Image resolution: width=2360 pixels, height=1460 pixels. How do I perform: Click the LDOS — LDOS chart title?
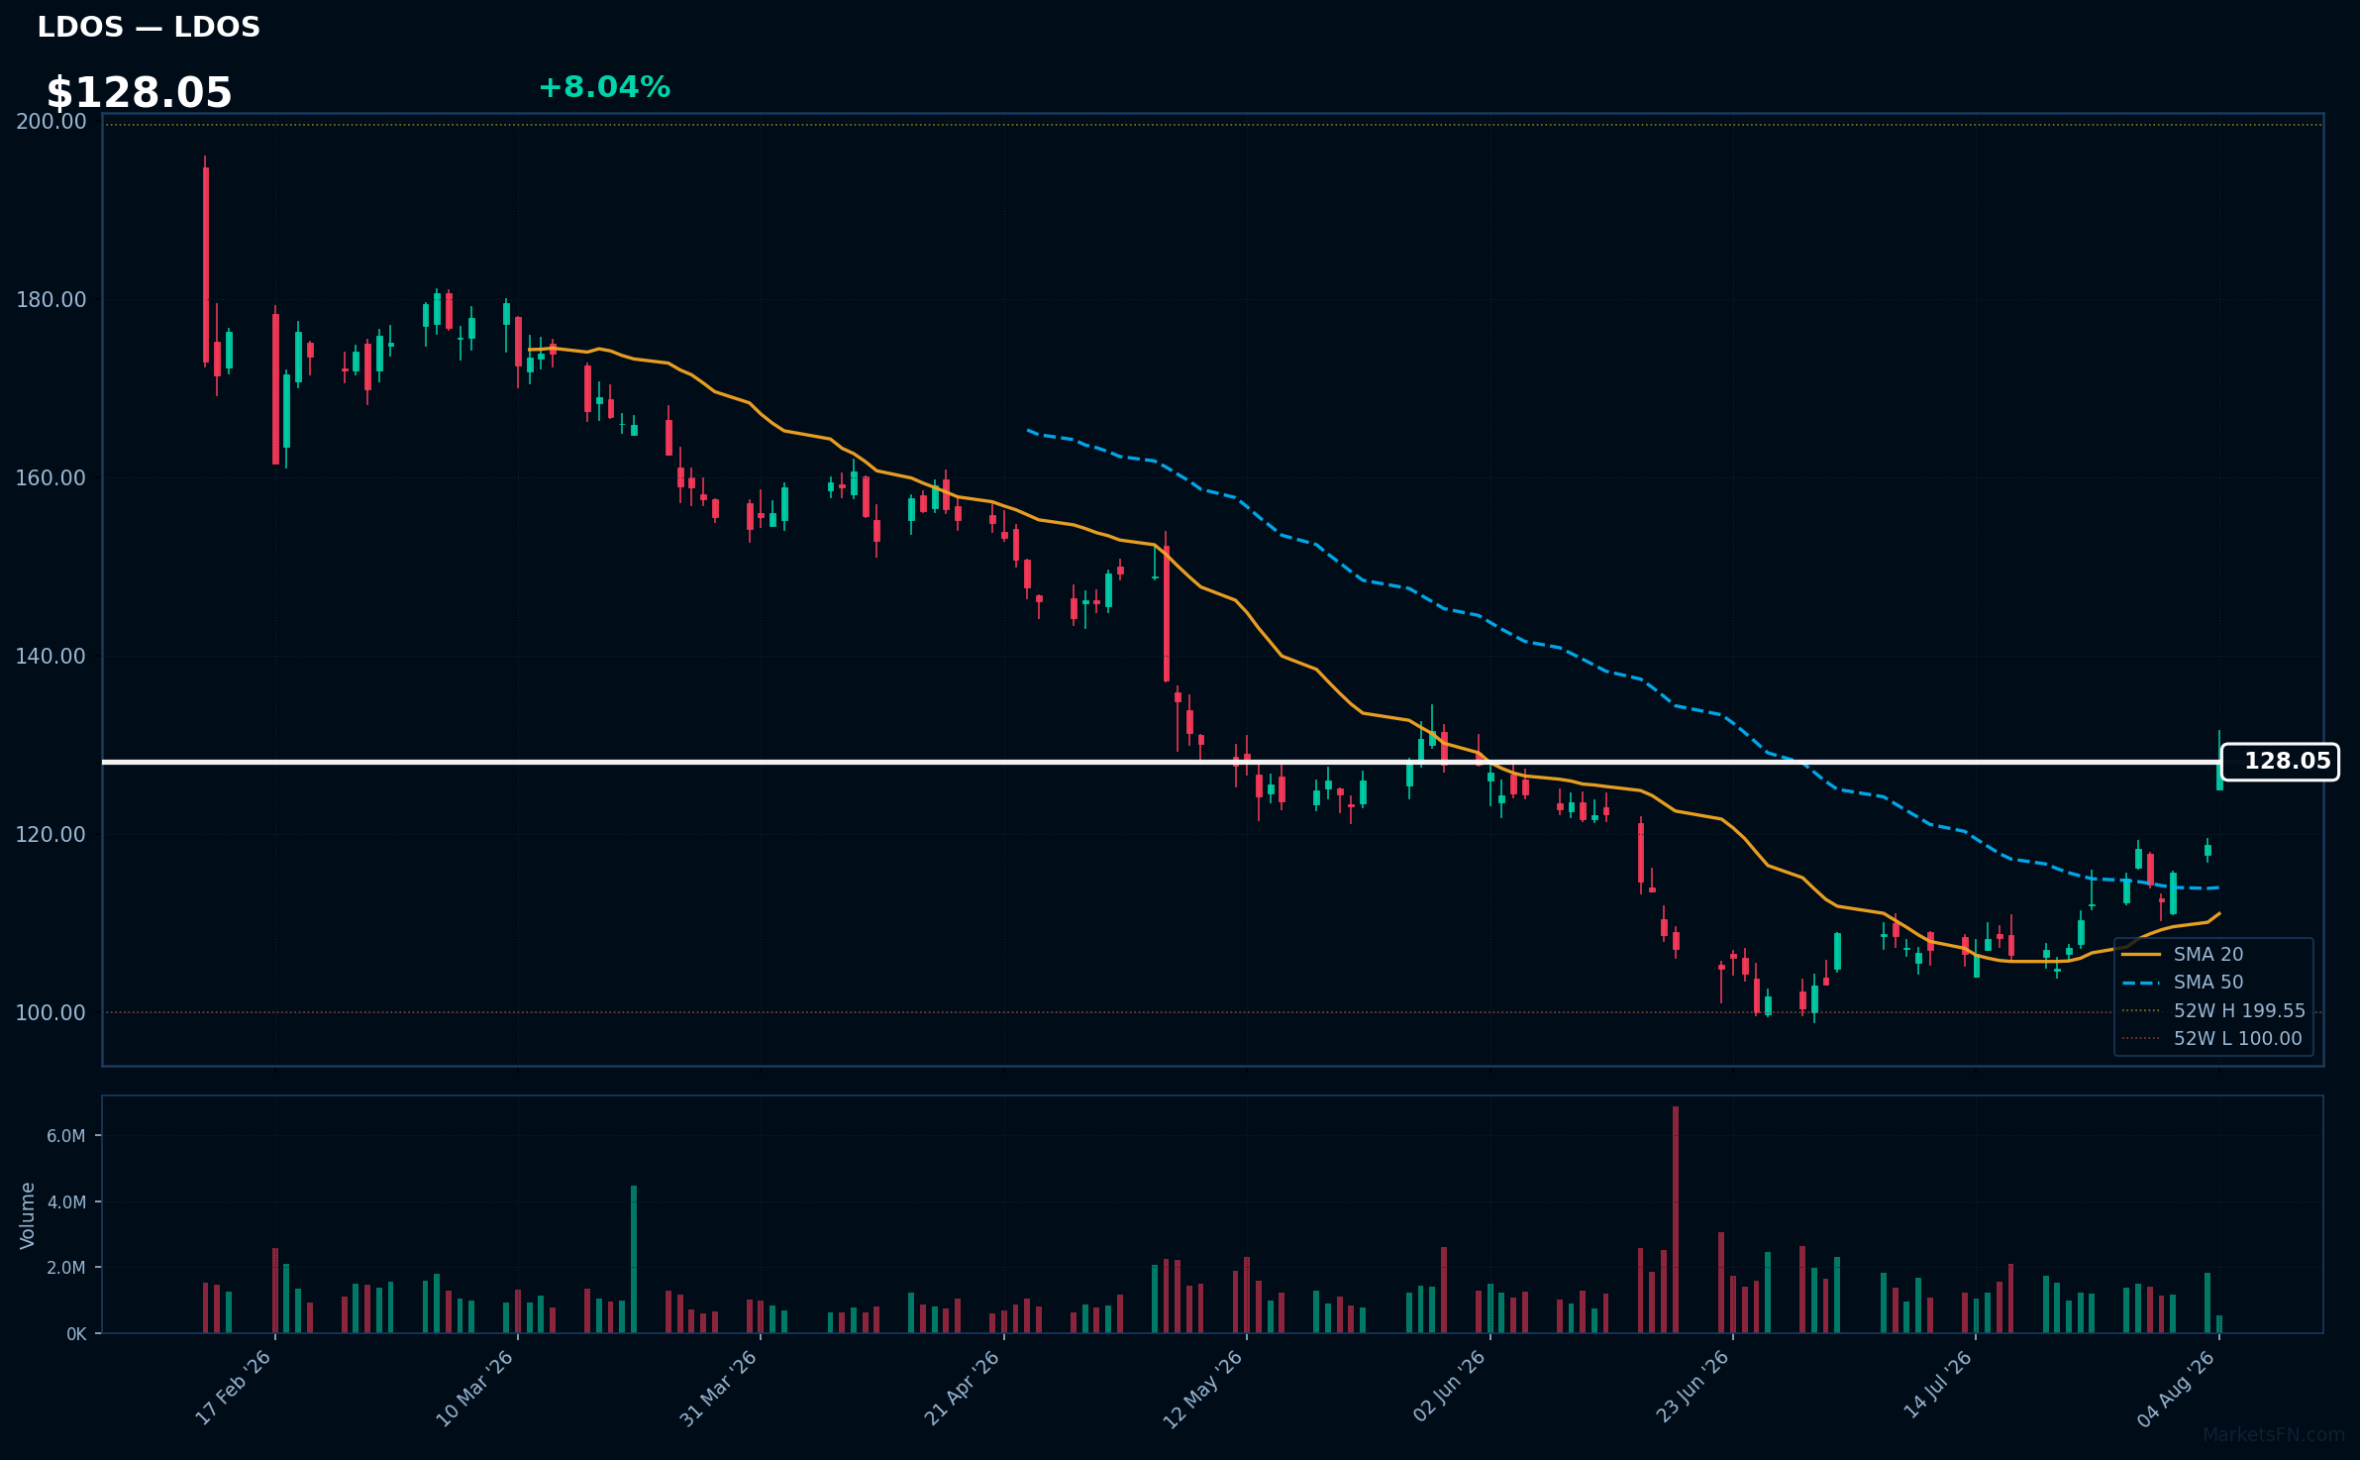[149, 27]
